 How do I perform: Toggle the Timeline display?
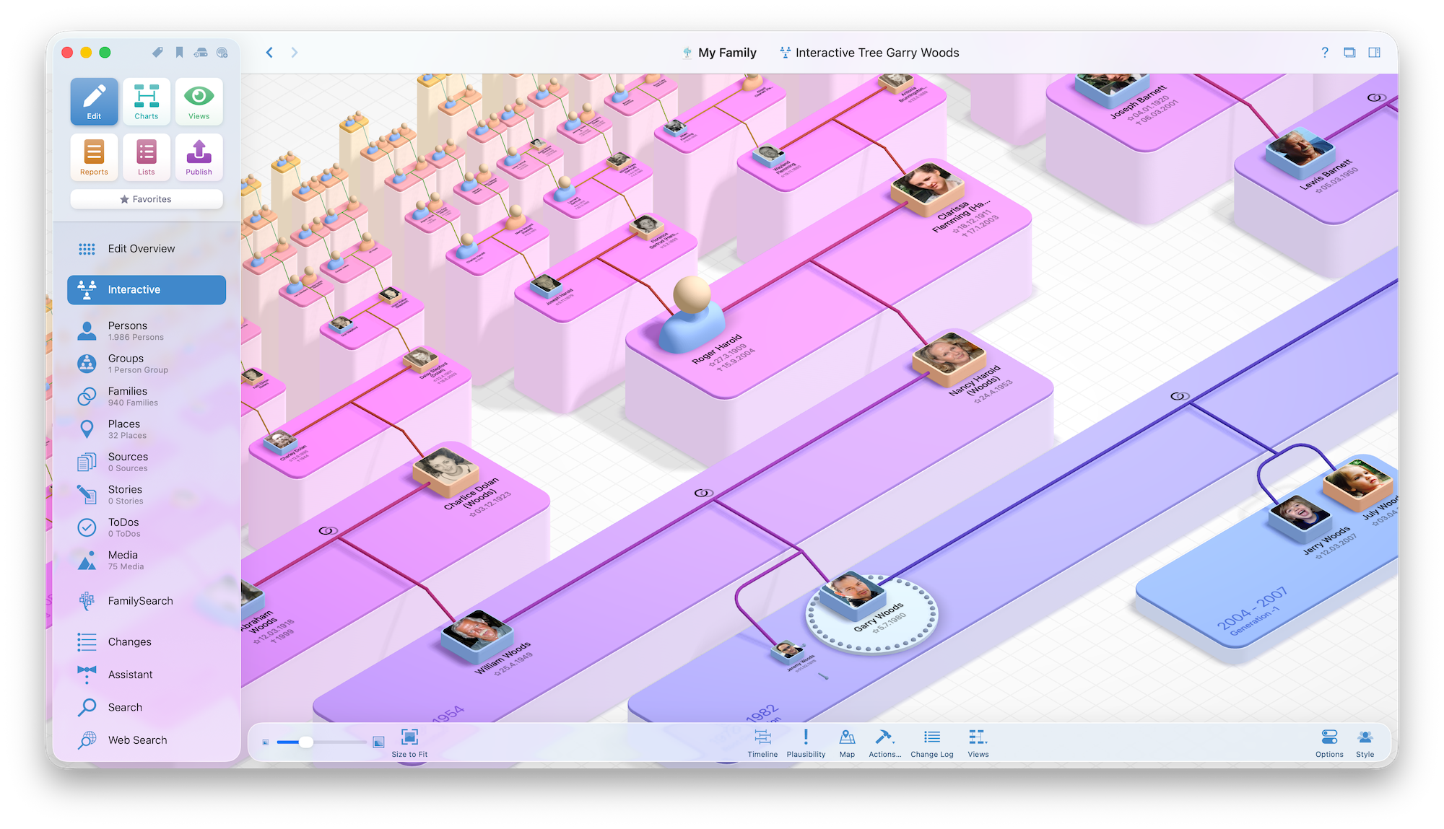coord(762,737)
